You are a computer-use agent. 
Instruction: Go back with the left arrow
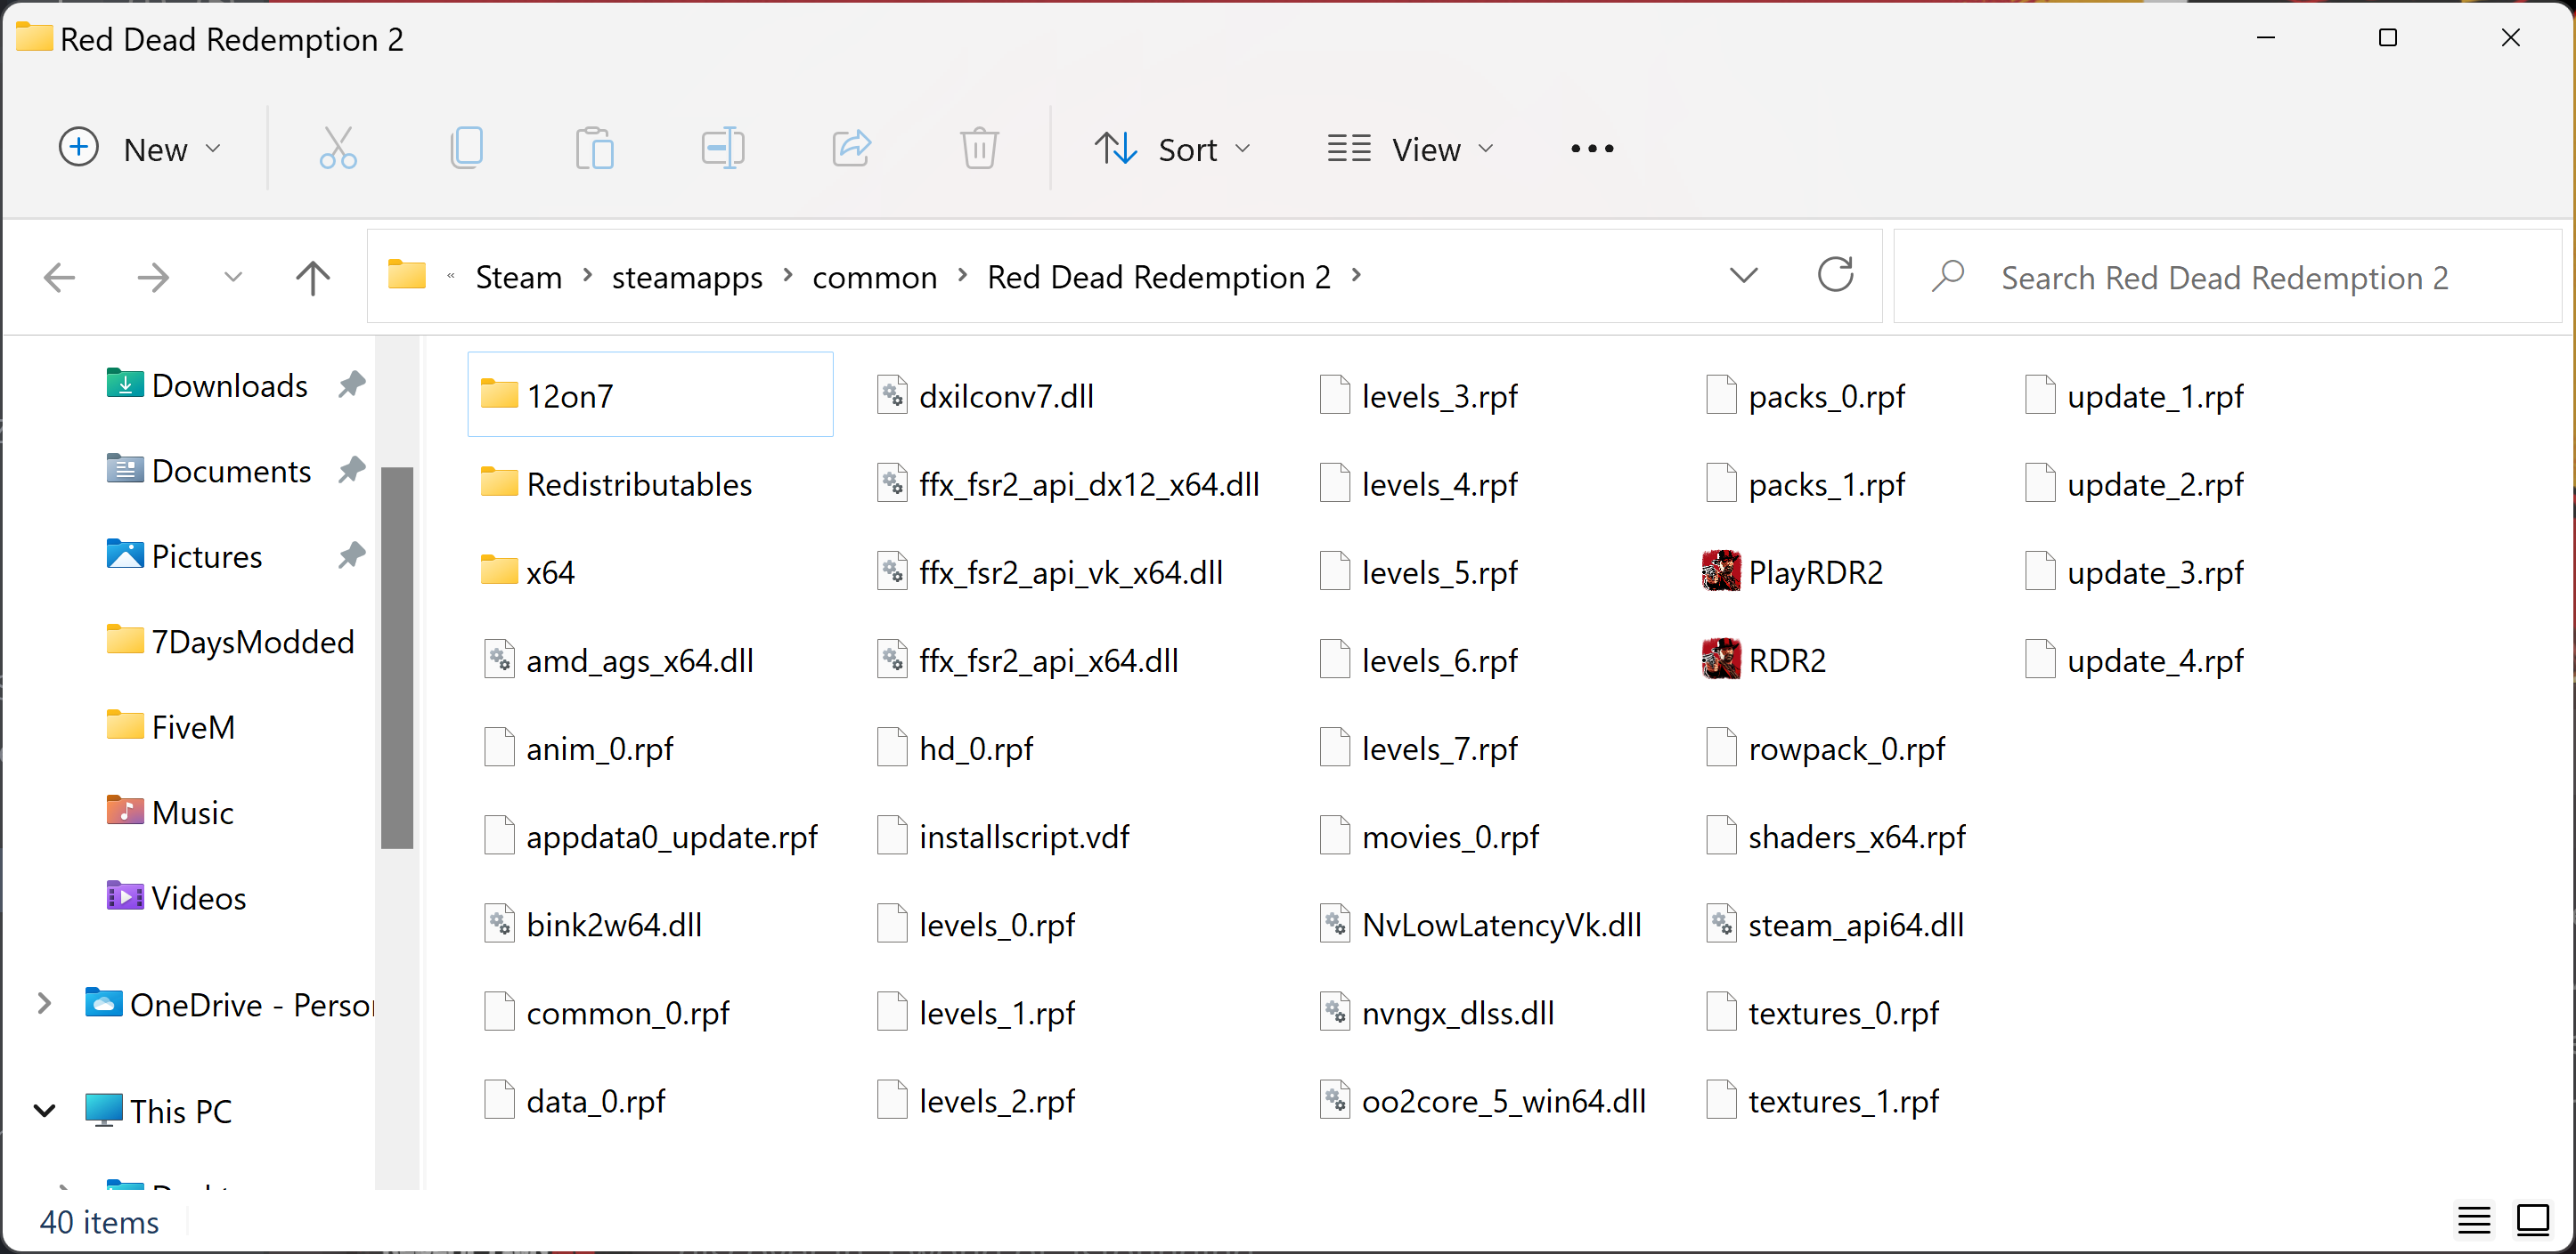(x=60, y=277)
